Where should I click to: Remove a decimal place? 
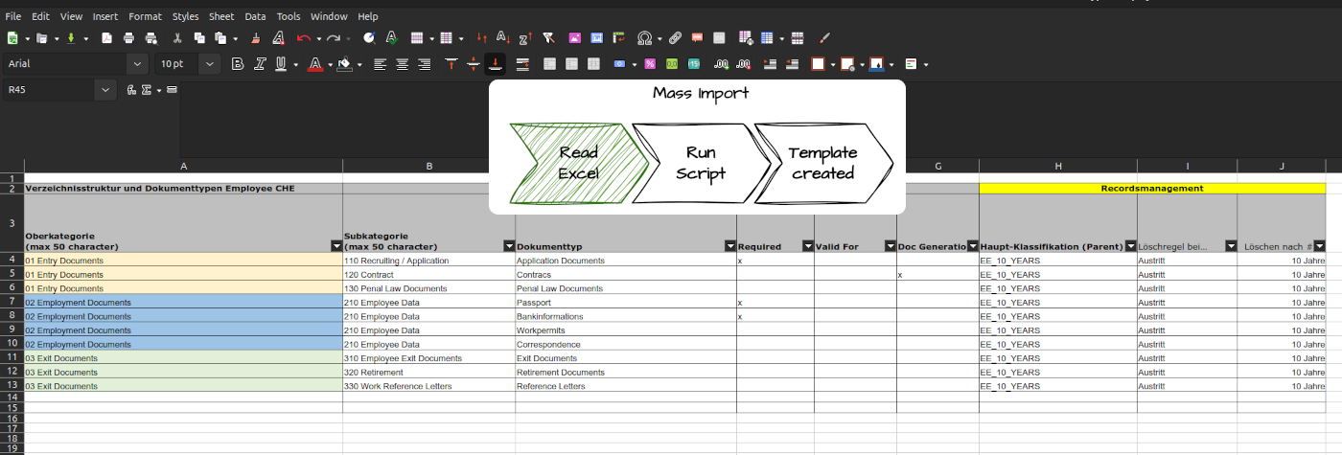(x=743, y=64)
